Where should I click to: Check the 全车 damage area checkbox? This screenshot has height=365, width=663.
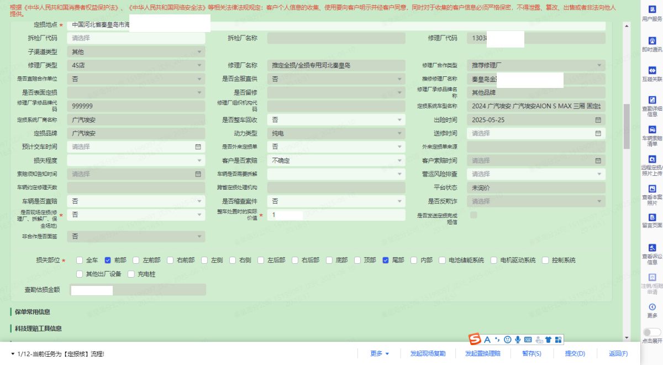point(80,260)
